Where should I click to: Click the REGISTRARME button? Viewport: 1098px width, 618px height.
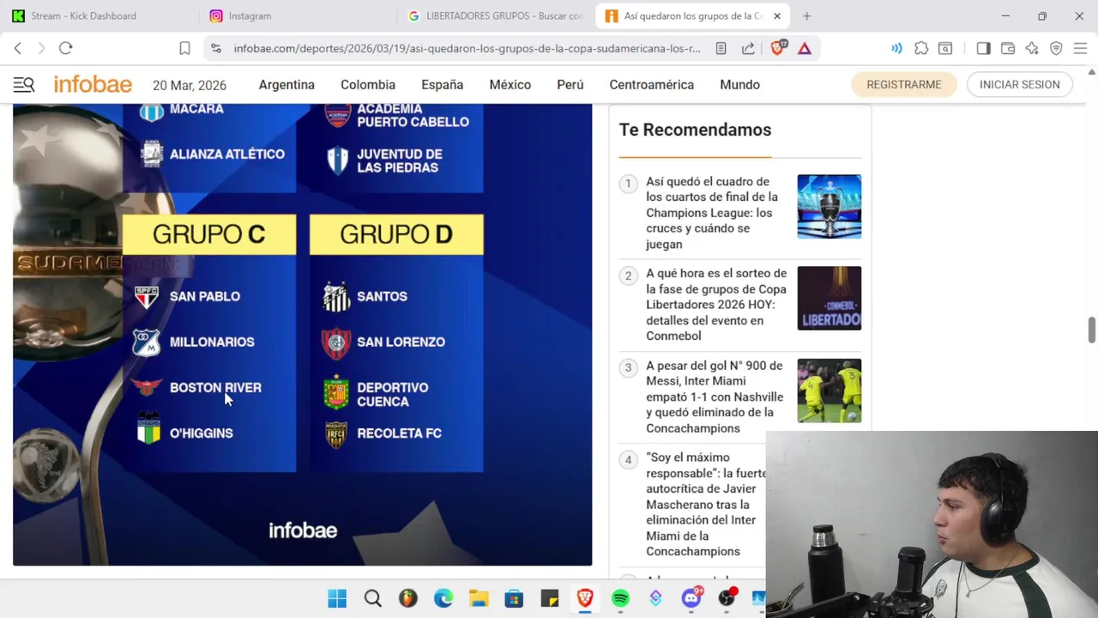coord(904,84)
